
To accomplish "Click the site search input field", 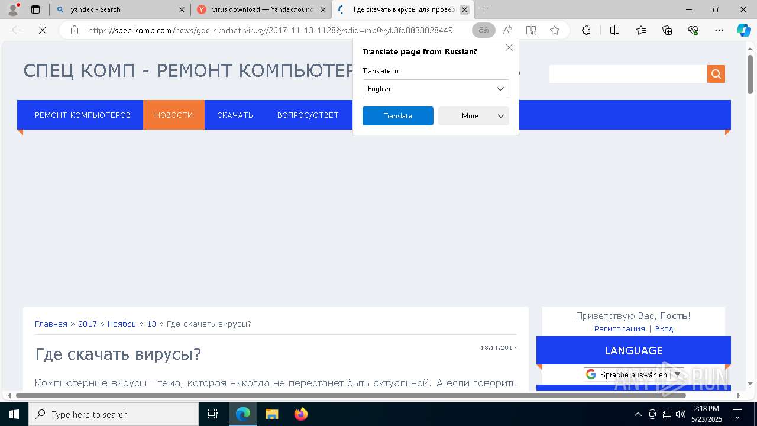I will 628,74.
